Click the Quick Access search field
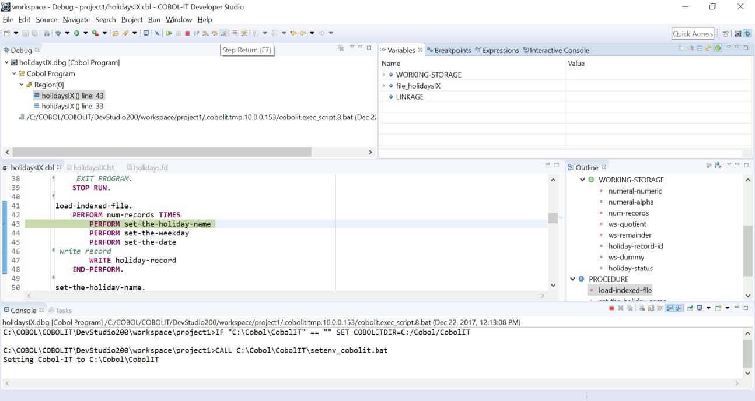The width and height of the screenshot is (755, 401). pyautogui.click(x=693, y=34)
